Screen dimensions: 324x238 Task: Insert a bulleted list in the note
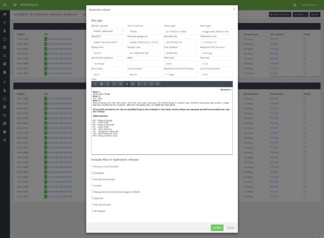click(x=139, y=84)
